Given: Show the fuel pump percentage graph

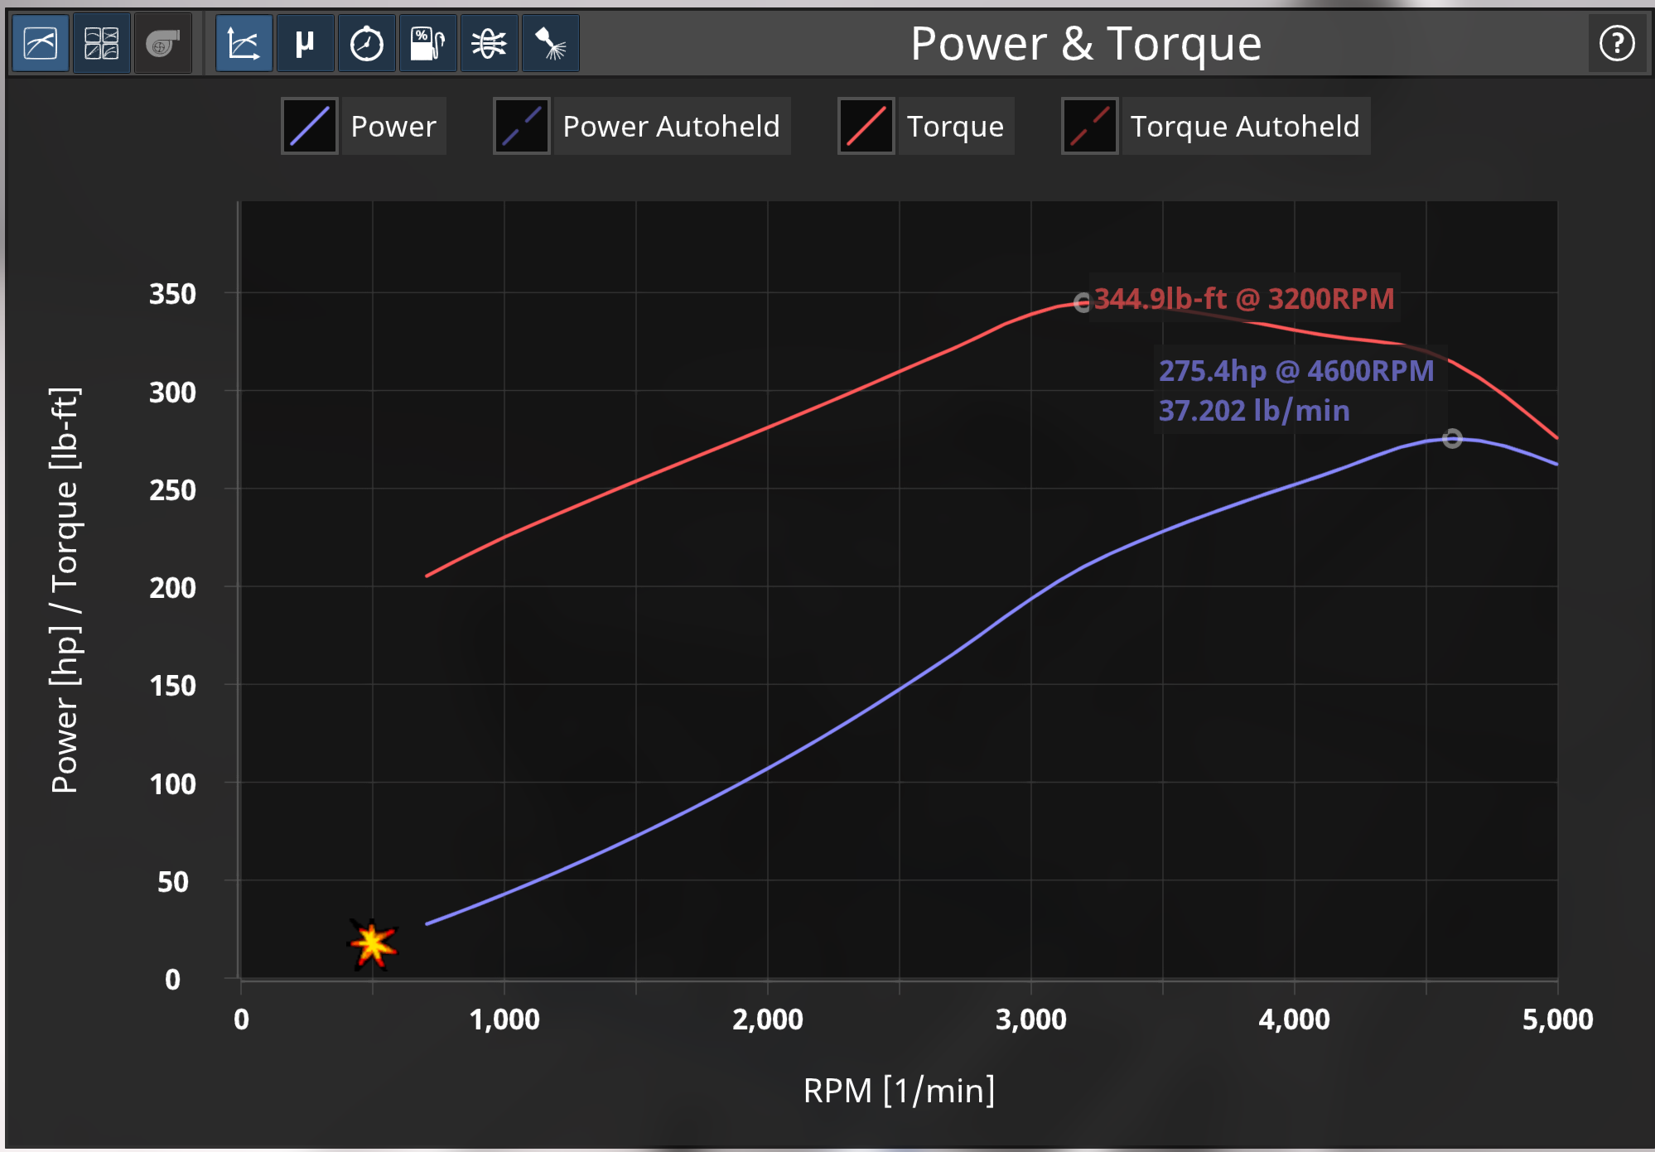Looking at the screenshot, I should pyautogui.click(x=427, y=43).
